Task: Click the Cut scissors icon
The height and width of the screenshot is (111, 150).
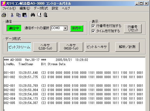Action: click(12, 15)
